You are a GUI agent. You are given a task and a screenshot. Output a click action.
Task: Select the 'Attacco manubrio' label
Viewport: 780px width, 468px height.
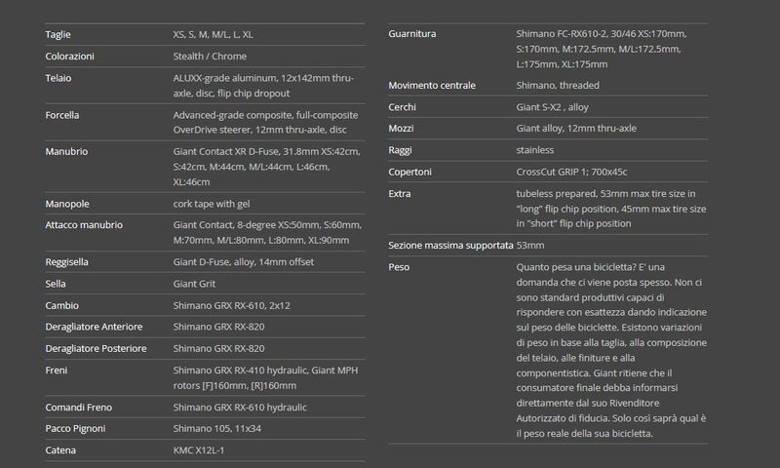(x=84, y=225)
